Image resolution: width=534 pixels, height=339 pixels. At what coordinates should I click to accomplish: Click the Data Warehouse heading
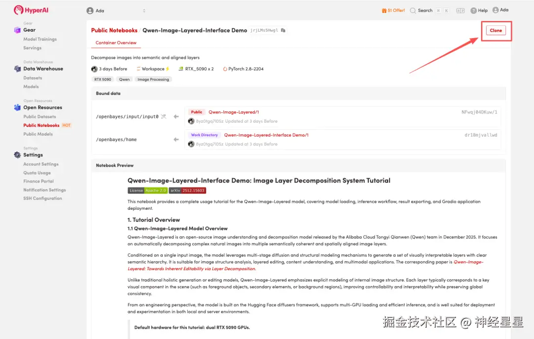coord(43,69)
